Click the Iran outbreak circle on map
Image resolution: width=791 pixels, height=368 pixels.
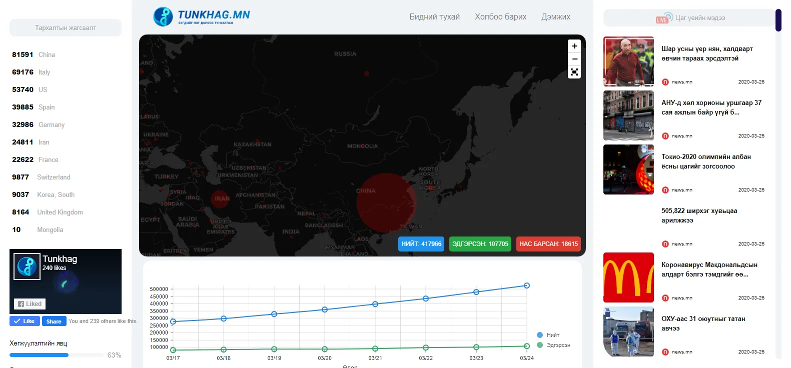221,198
